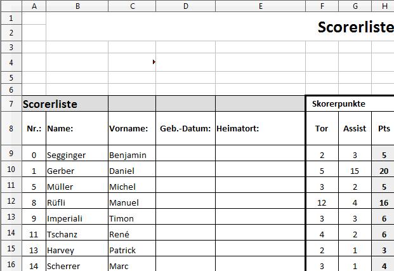
Task: Select the Assist column heading cell
Action: 355,128
